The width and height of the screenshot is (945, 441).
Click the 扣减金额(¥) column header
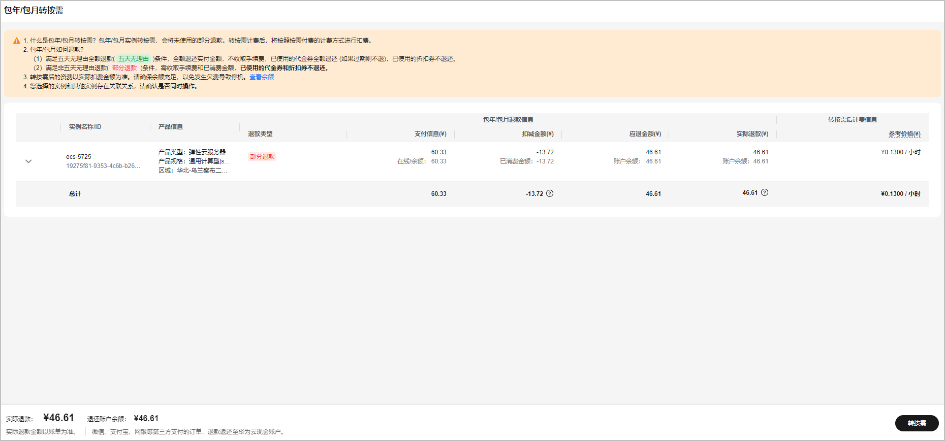[x=538, y=134]
